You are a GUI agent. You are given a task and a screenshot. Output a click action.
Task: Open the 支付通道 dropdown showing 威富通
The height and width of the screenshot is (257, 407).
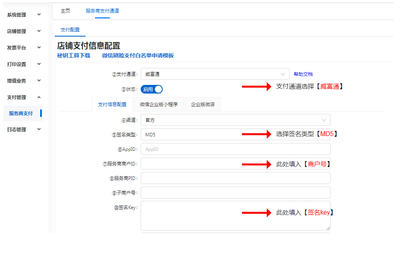click(x=215, y=74)
